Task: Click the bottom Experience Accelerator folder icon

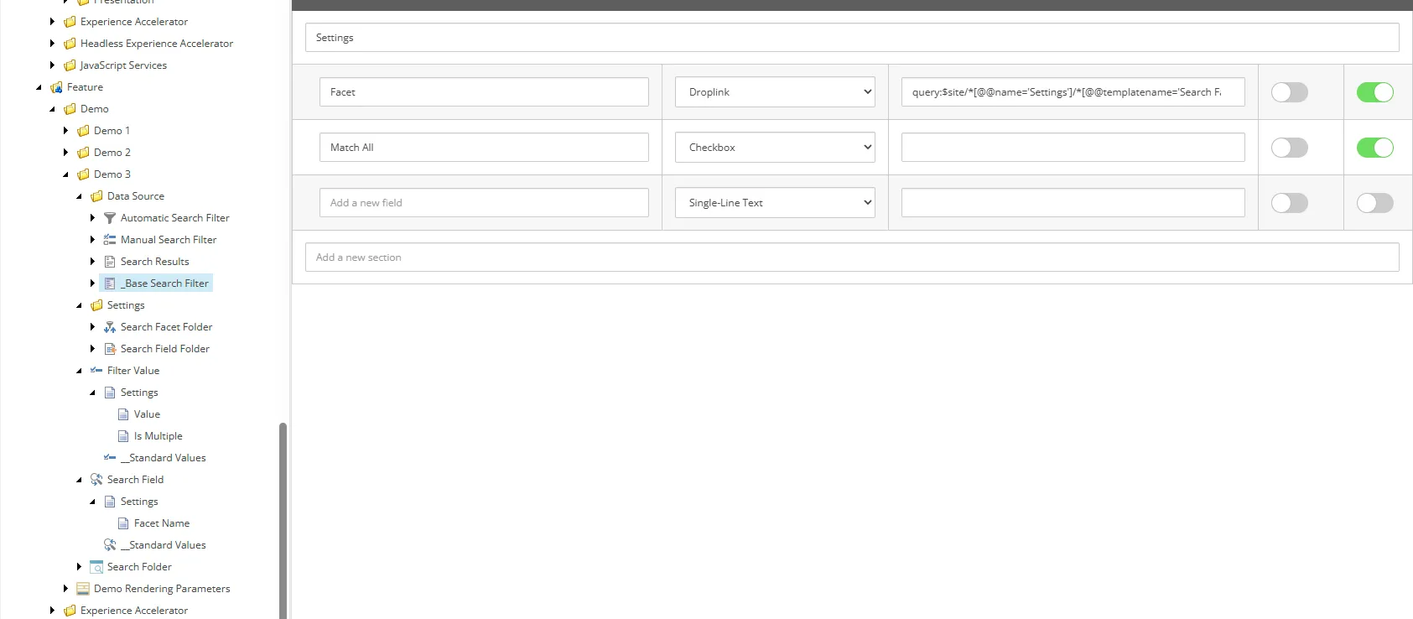Action: (x=70, y=611)
